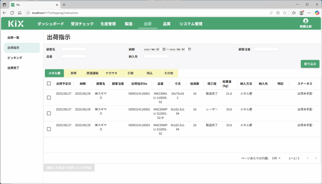Screen dimensions: 322x184
Task: Focus the 顧客名 input field
Action: point(74,49)
